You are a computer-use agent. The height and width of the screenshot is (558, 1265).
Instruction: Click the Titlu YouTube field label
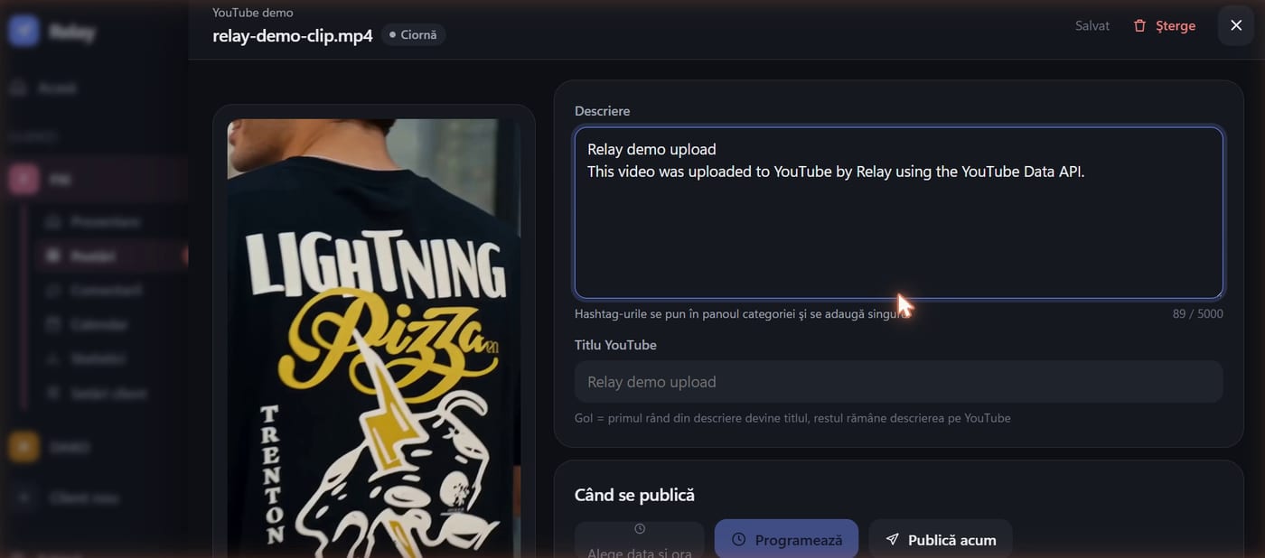(615, 345)
